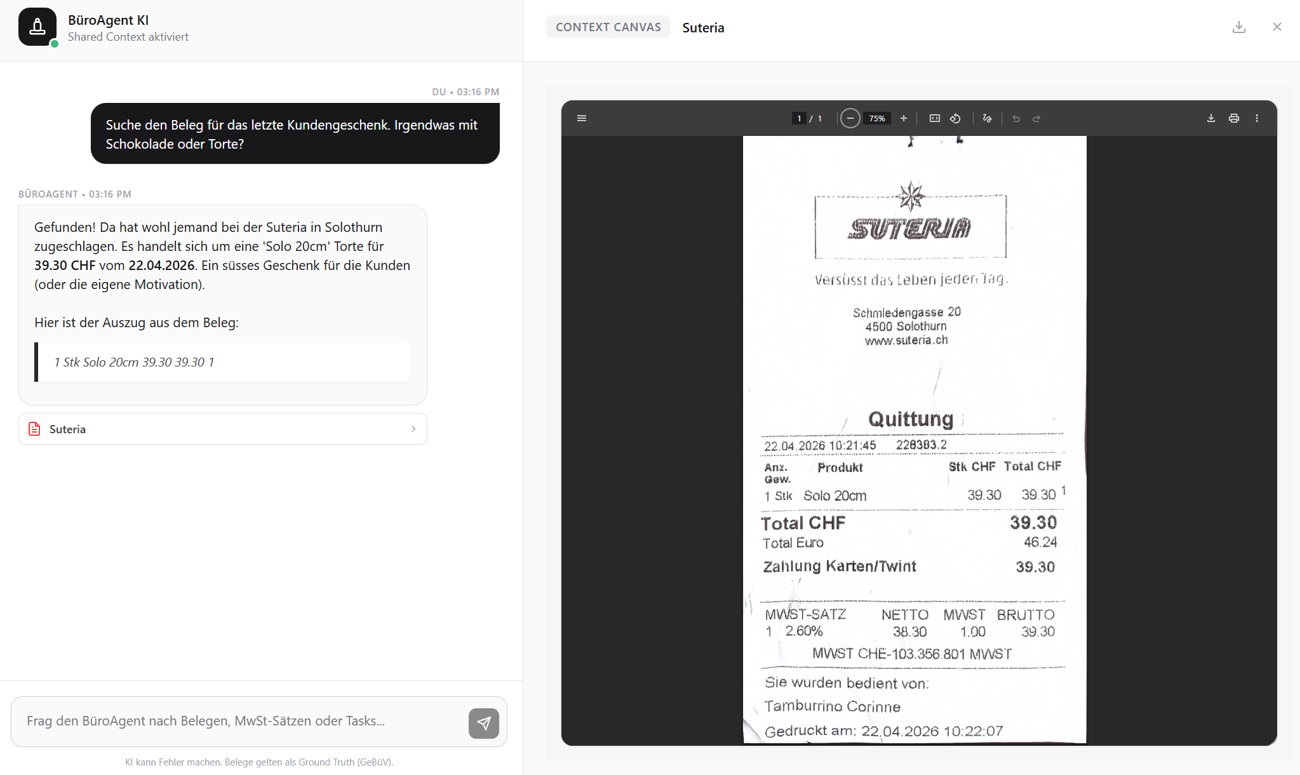Send the chat message

click(x=483, y=723)
